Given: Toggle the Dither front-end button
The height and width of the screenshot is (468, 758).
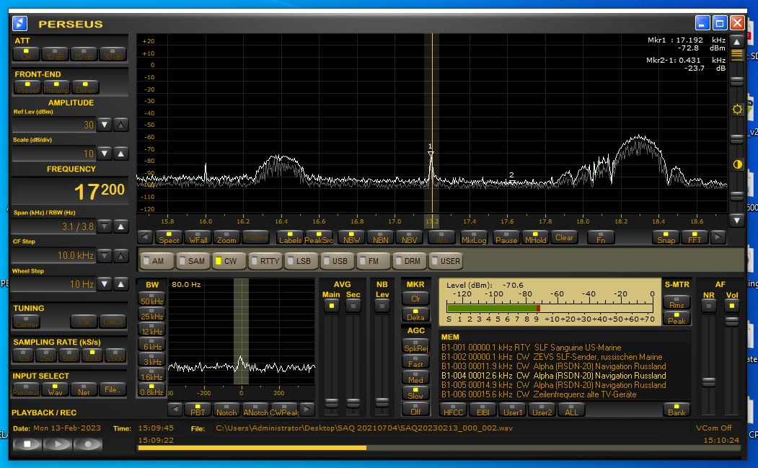Looking at the screenshot, I should pos(85,87).
